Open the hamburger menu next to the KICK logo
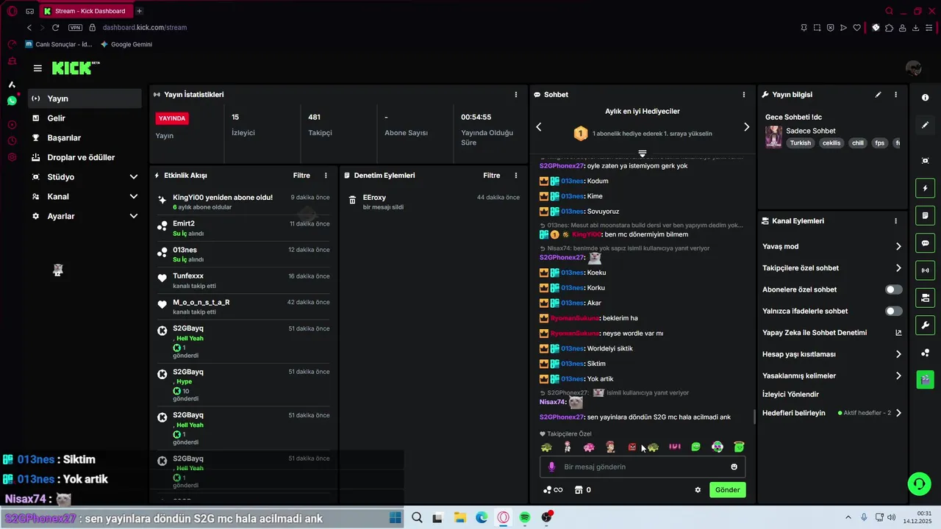941x529 pixels. click(37, 68)
